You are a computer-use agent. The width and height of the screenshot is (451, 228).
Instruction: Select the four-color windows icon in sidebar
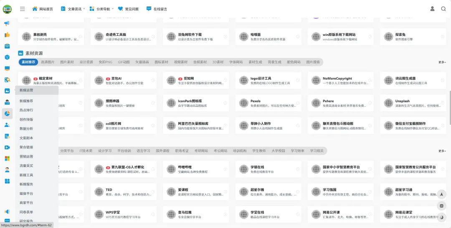tap(7, 158)
